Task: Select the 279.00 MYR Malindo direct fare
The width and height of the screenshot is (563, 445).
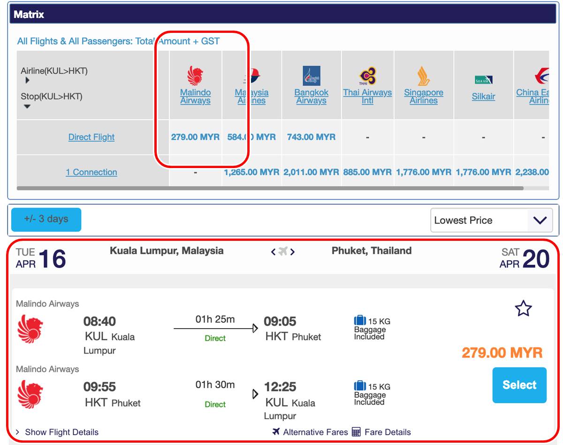Action: click(195, 137)
